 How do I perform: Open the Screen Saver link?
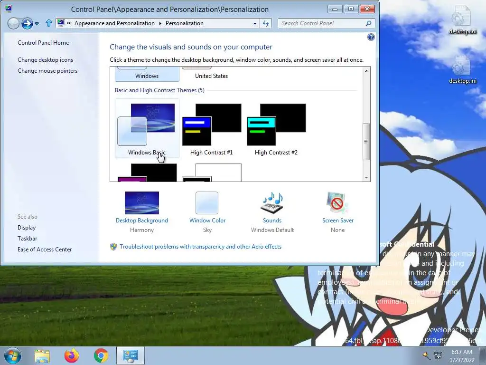(x=338, y=221)
